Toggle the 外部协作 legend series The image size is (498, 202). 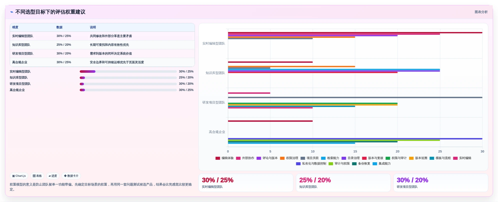point(245,158)
